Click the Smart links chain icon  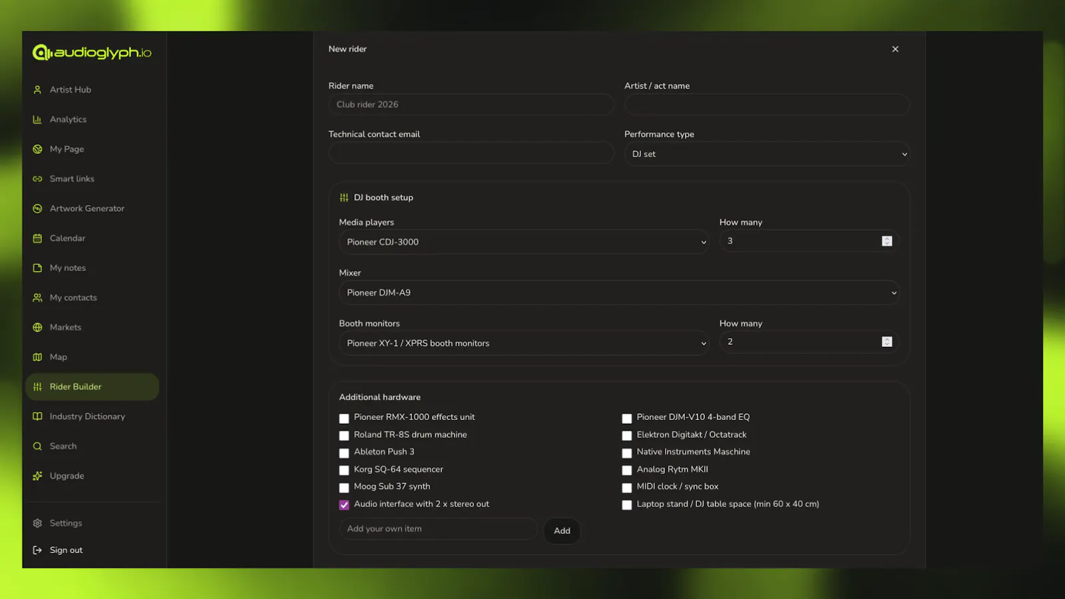click(x=37, y=179)
